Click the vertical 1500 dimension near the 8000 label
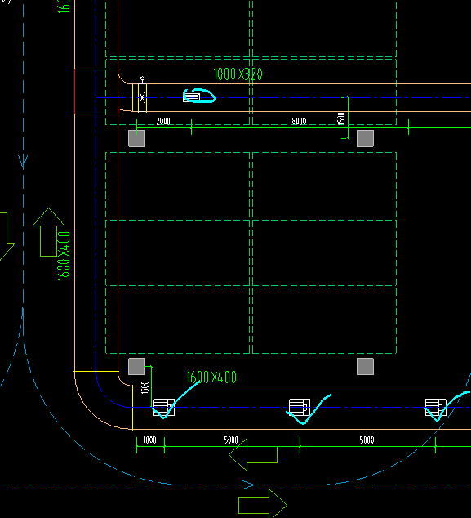471x518 pixels. (x=341, y=118)
